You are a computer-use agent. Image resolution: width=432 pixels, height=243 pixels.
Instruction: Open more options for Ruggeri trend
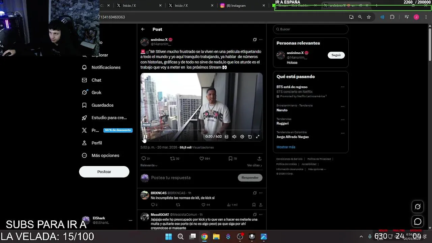pos(343,120)
